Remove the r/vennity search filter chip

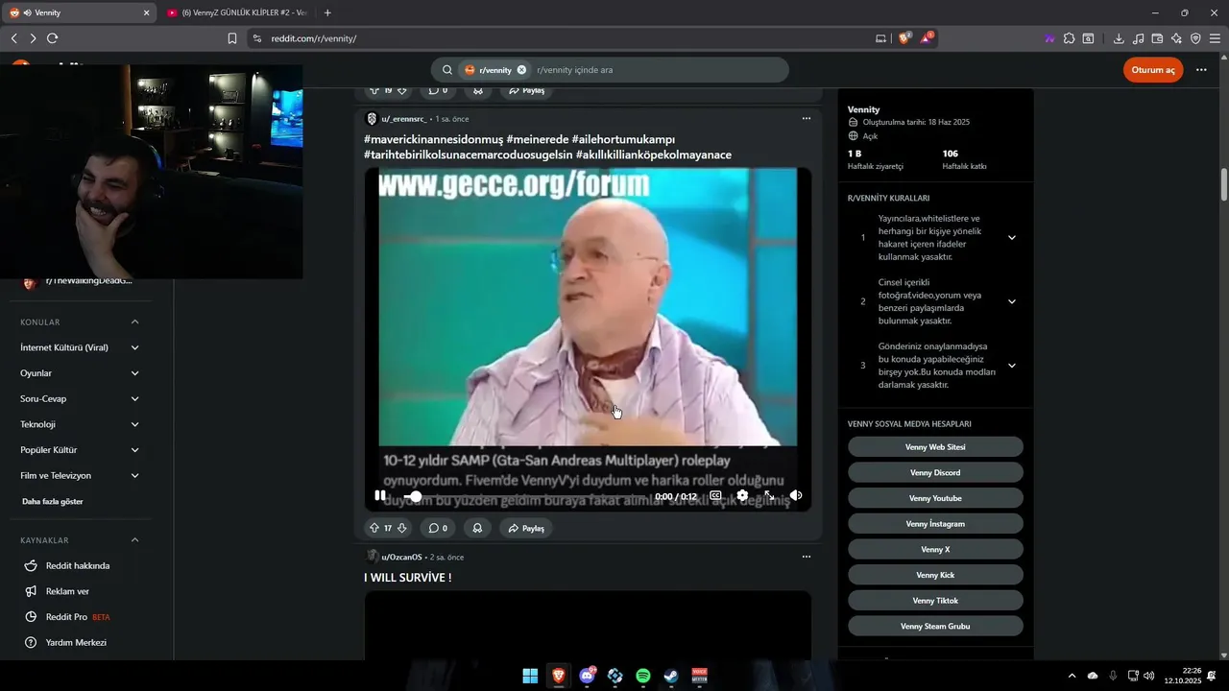pyautogui.click(x=521, y=70)
